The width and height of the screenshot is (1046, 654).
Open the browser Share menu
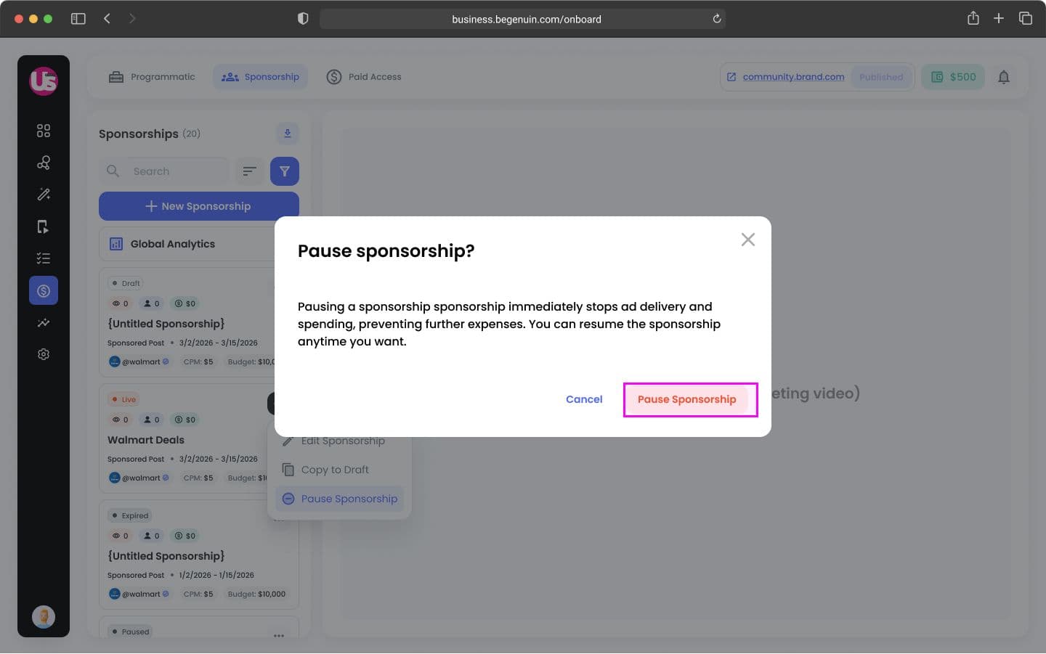973,18
